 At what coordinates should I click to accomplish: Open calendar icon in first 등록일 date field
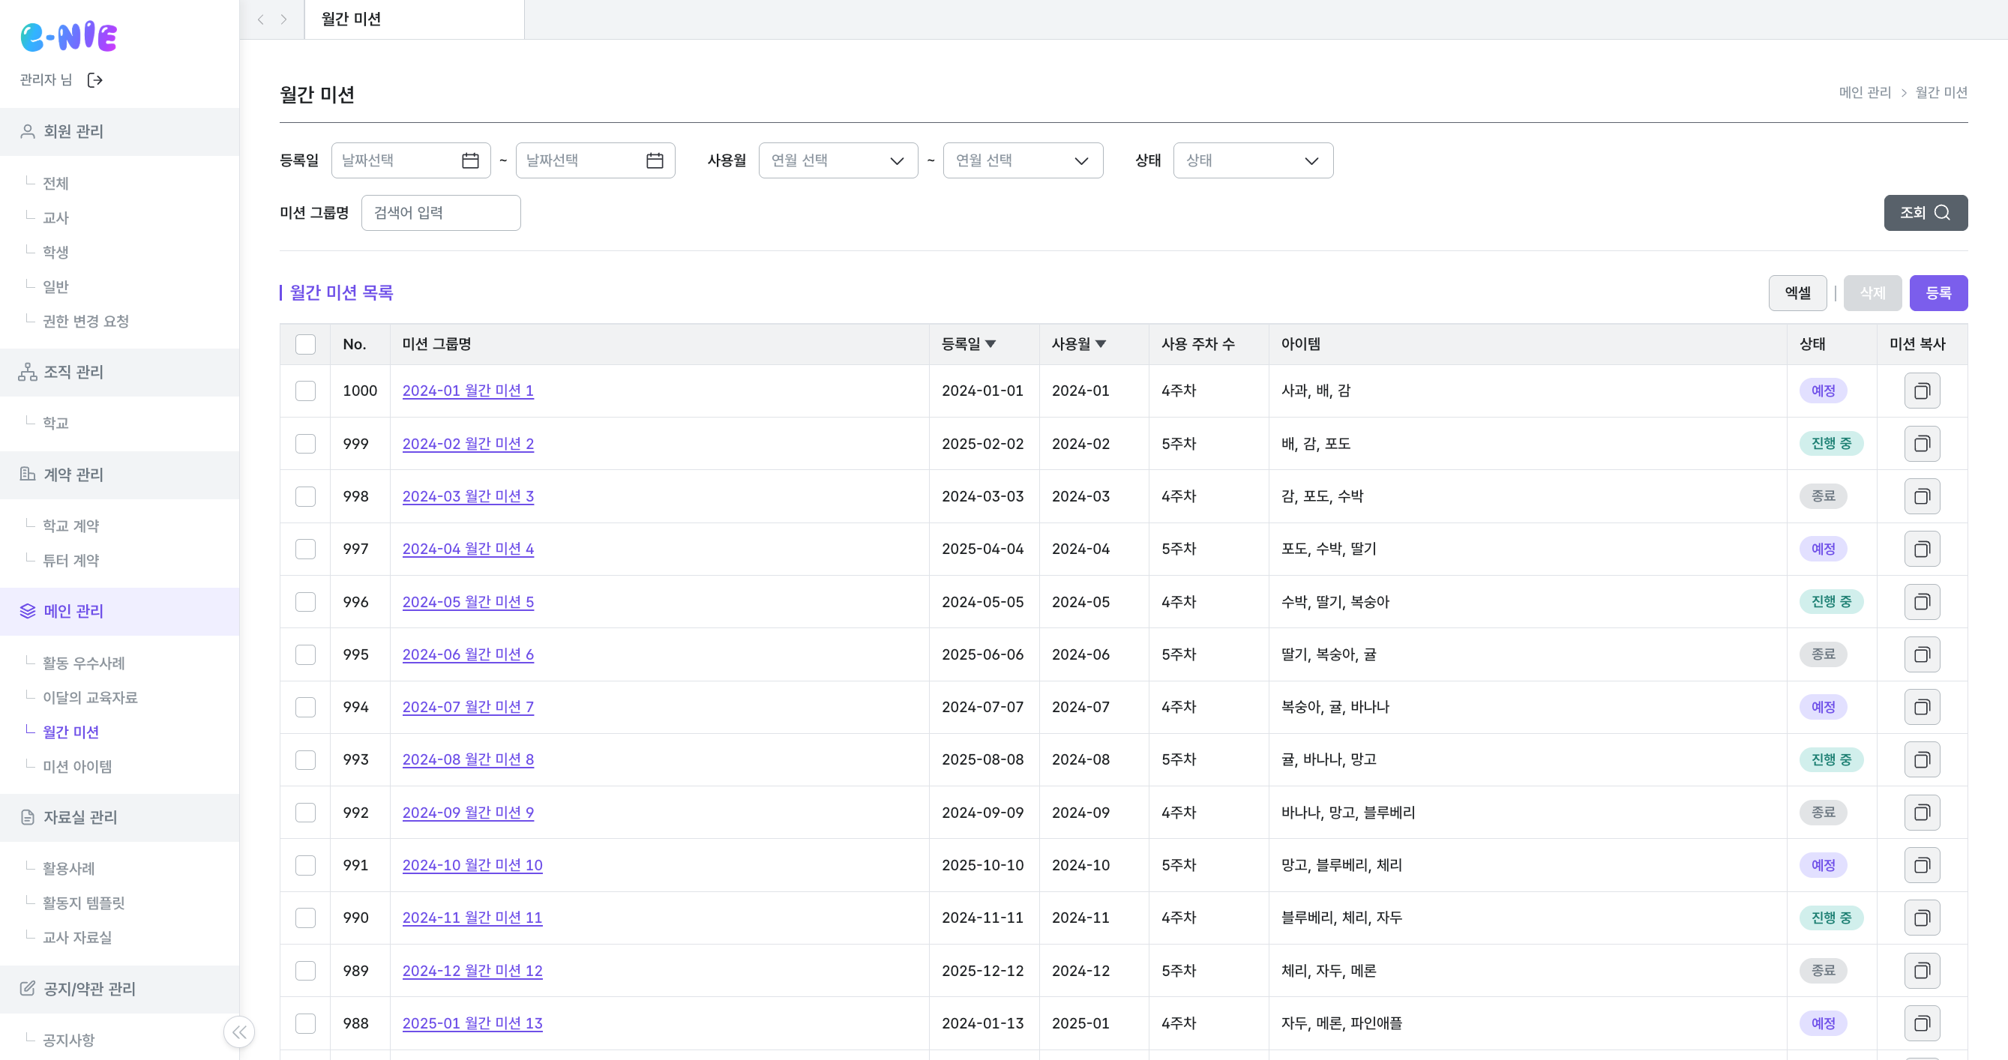(470, 160)
